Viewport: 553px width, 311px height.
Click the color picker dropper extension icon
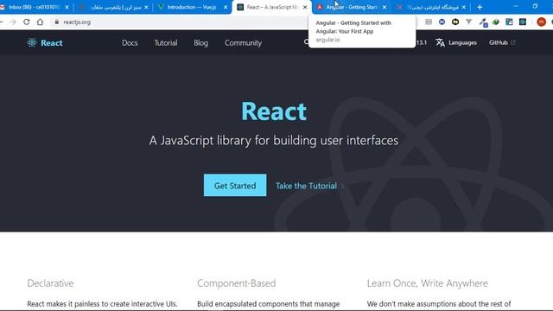(483, 22)
